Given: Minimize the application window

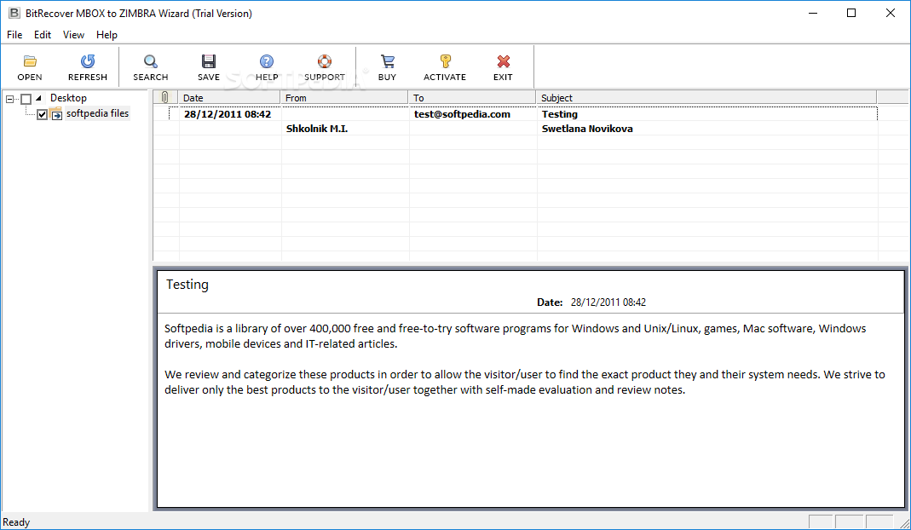Looking at the screenshot, I should pyautogui.click(x=813, y=13).
